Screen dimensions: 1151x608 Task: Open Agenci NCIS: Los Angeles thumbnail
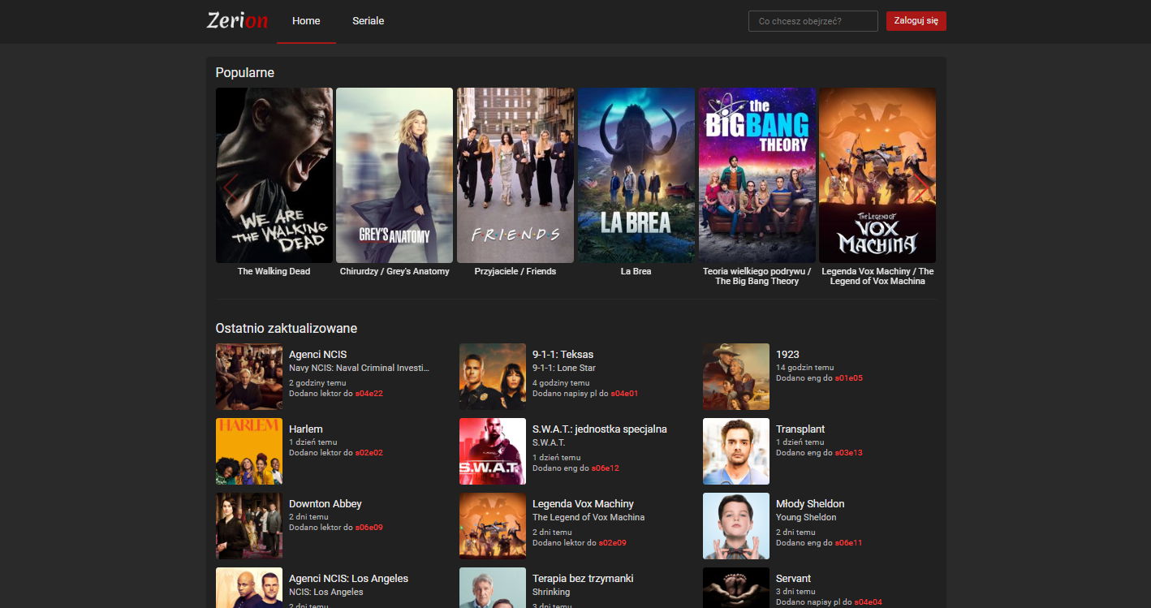click(x=249, y=588)
